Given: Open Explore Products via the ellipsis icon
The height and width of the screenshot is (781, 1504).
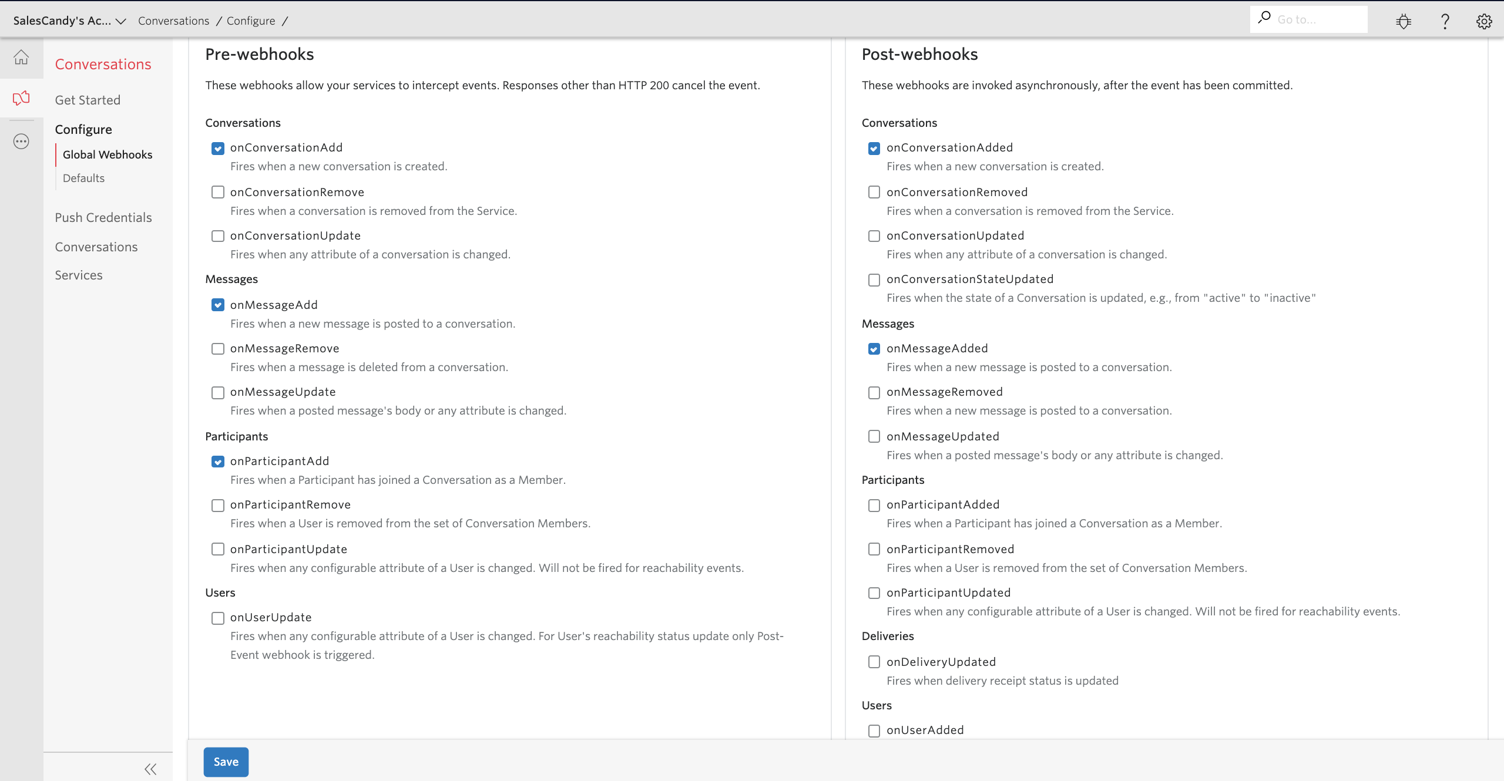Looking at the screenshot, I should tap(21, 141).
